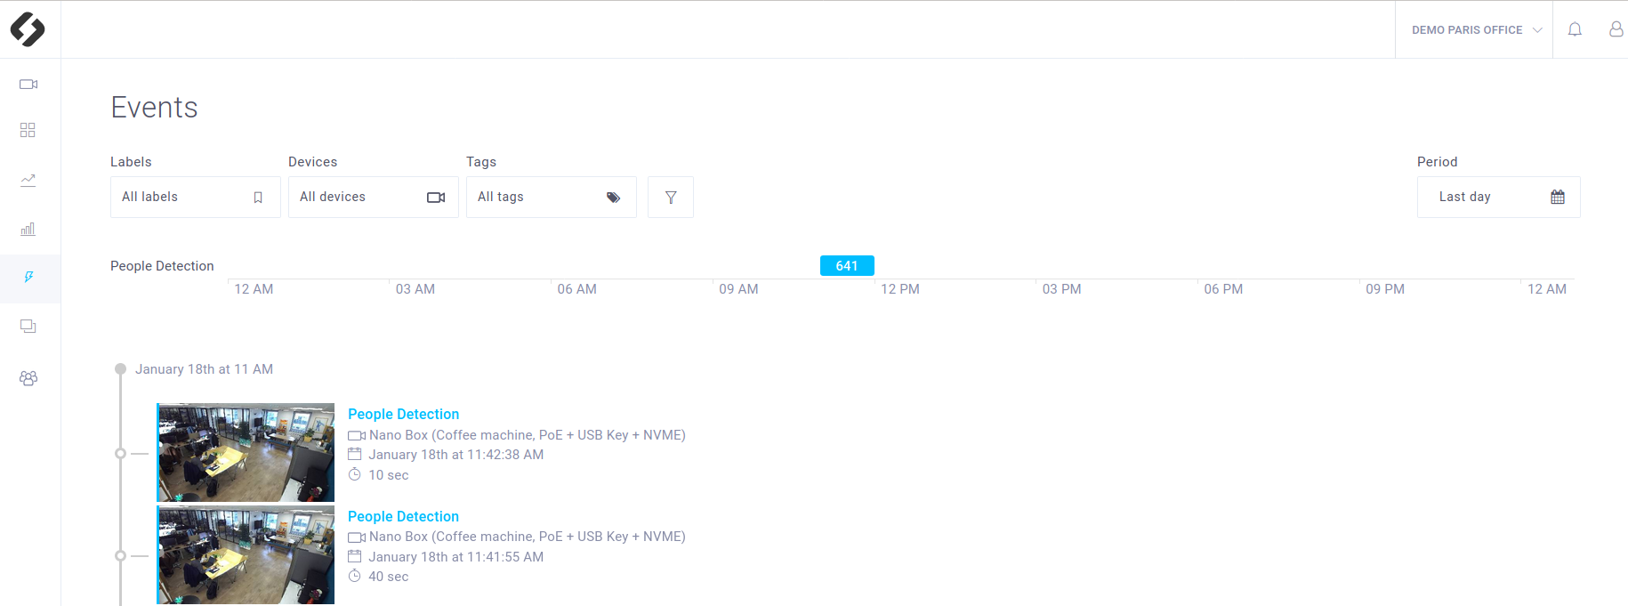Expand the All tags dropdown
This screenshot has height=606, width=1628.
pos(552,198)
